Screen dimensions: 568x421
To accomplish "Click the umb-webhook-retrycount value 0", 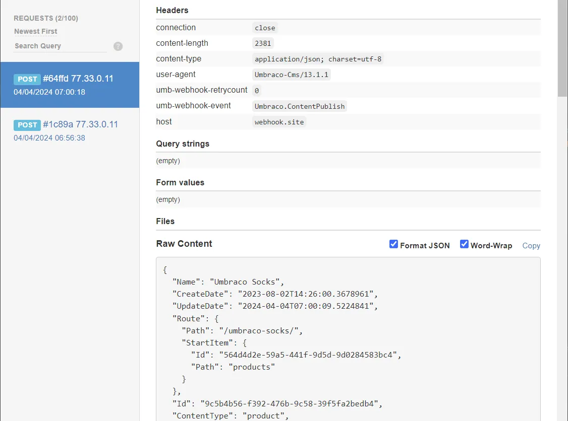I will [257, 91].
